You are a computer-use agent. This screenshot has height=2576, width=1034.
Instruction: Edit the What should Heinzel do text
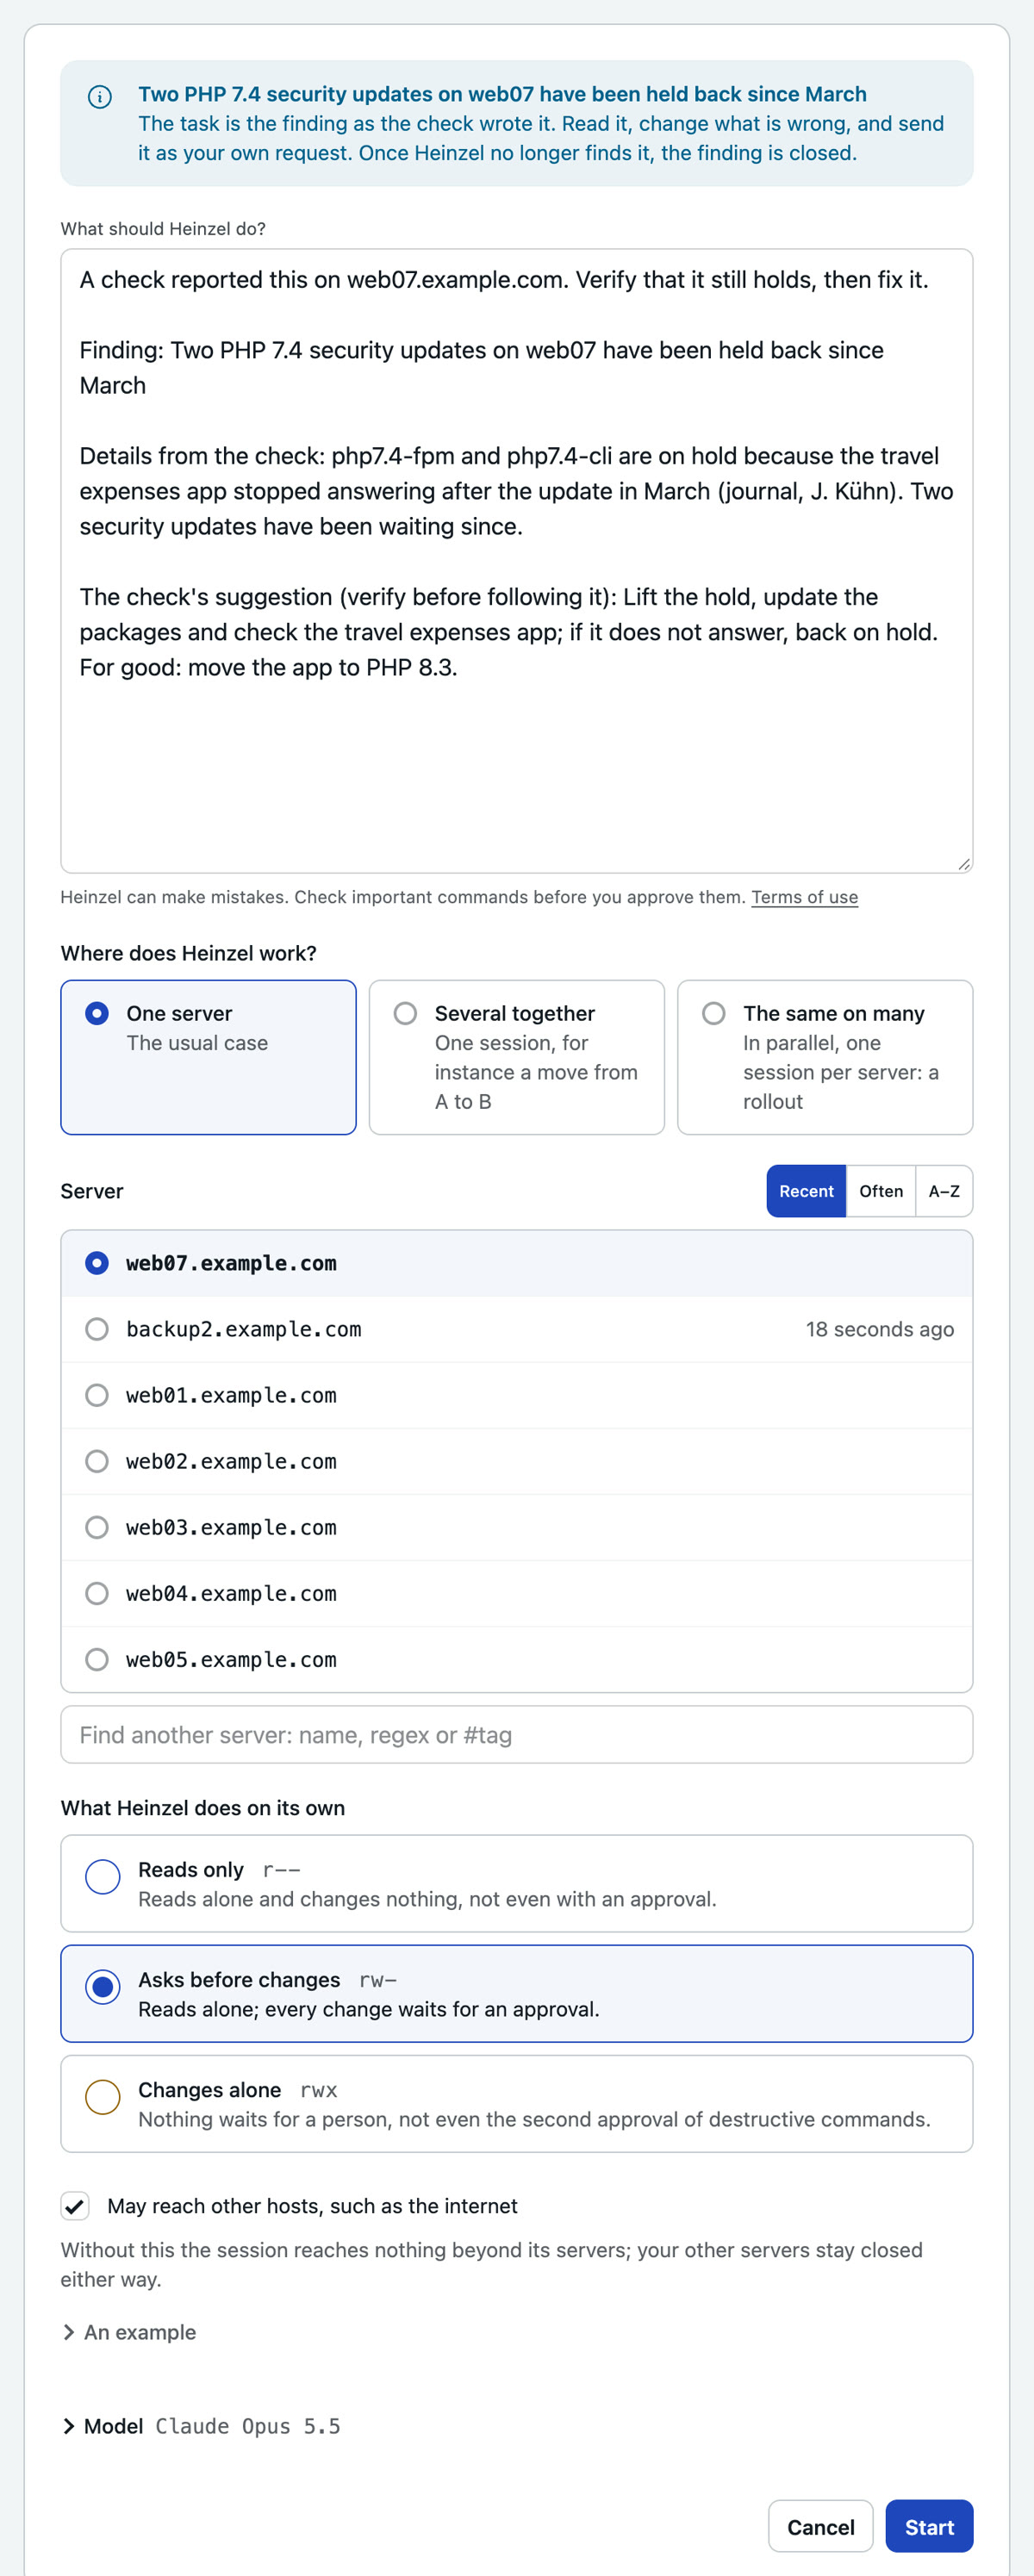pos(516,561)
